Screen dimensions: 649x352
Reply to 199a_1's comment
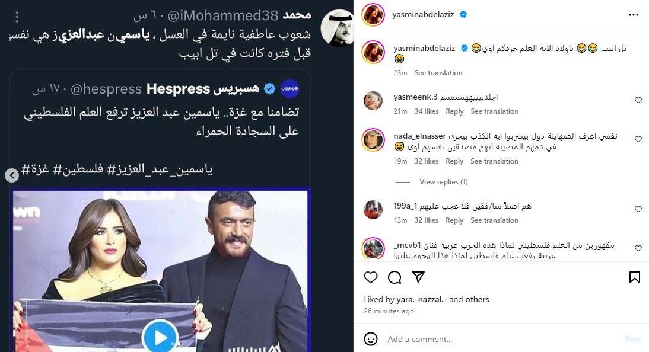point(454,220)
